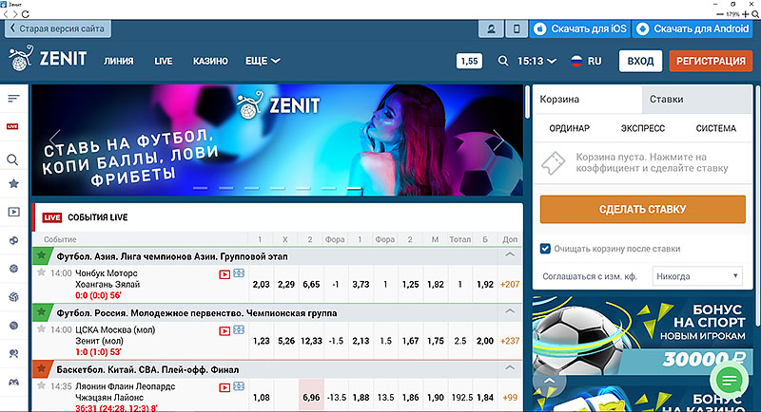This screenshot has height=412, width=761.
Task: Open match tracker for Чонбук Моторс
Action: tap(239, 273)
